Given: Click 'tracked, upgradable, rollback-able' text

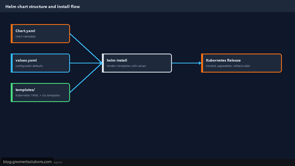Looking at the screenshot, I should point(228,66).
